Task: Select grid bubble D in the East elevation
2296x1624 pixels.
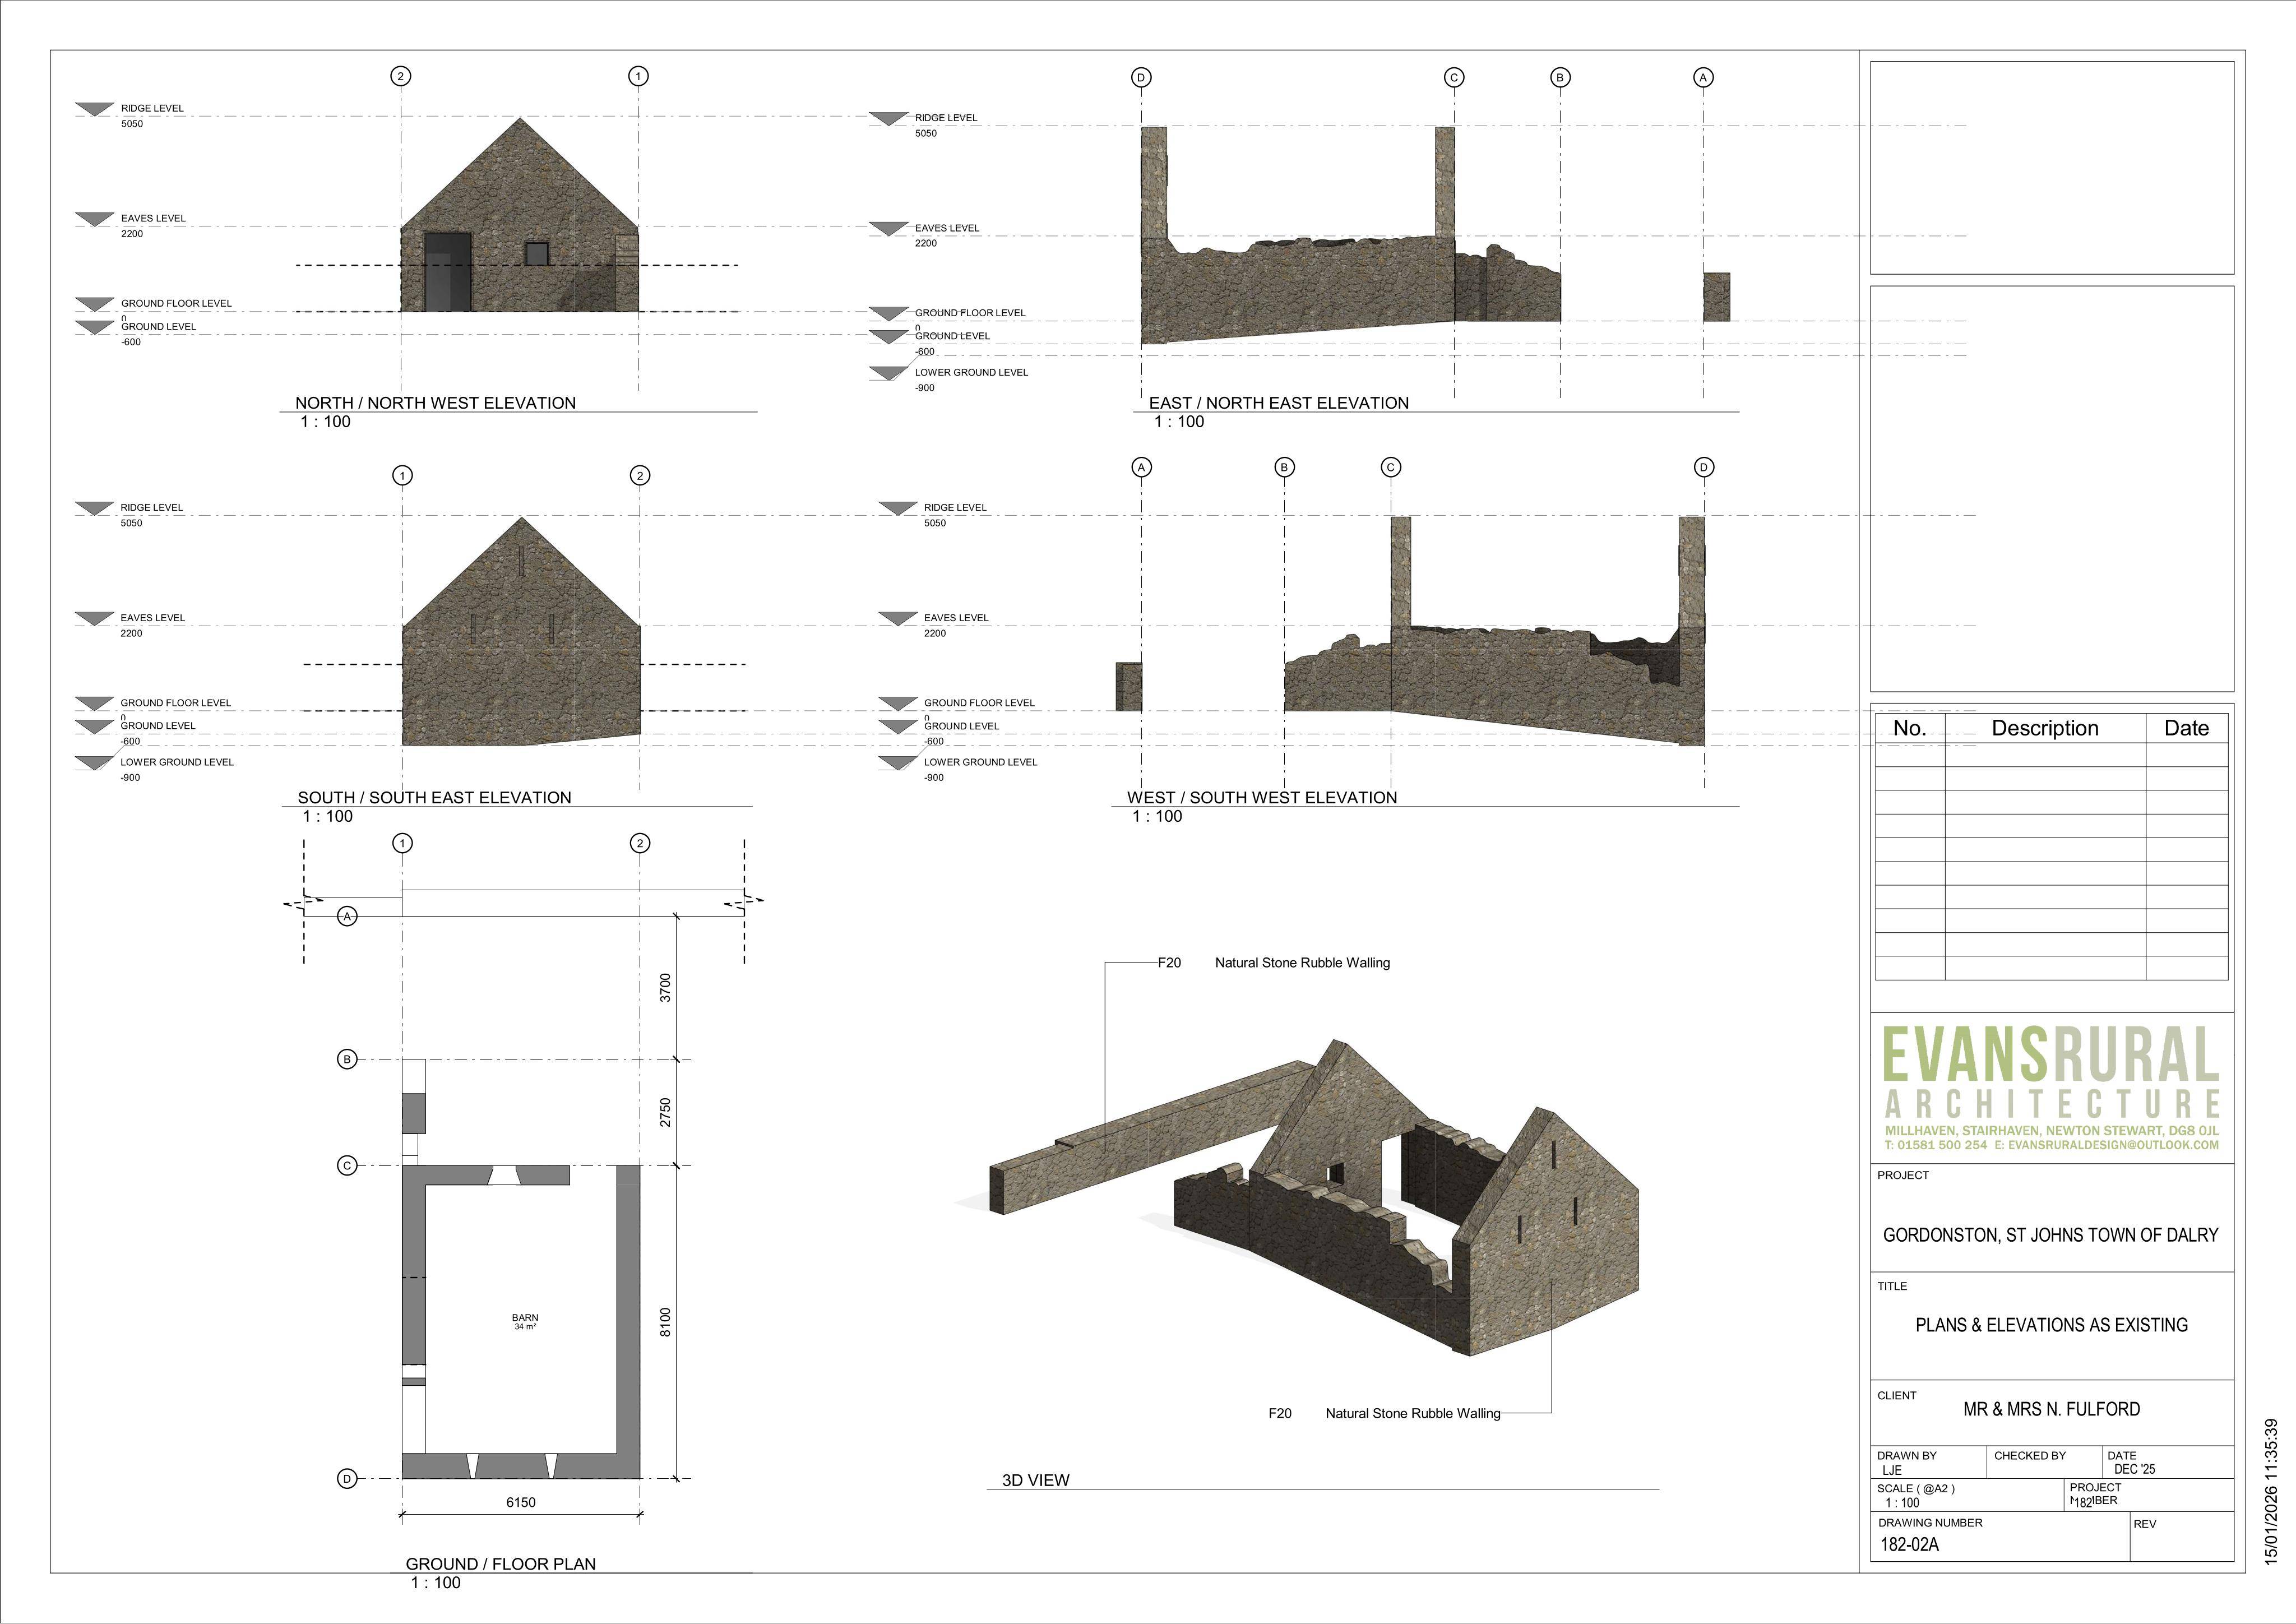Action: point(1141,77)
